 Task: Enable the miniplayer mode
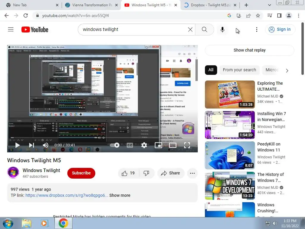(x=158, y=145)
